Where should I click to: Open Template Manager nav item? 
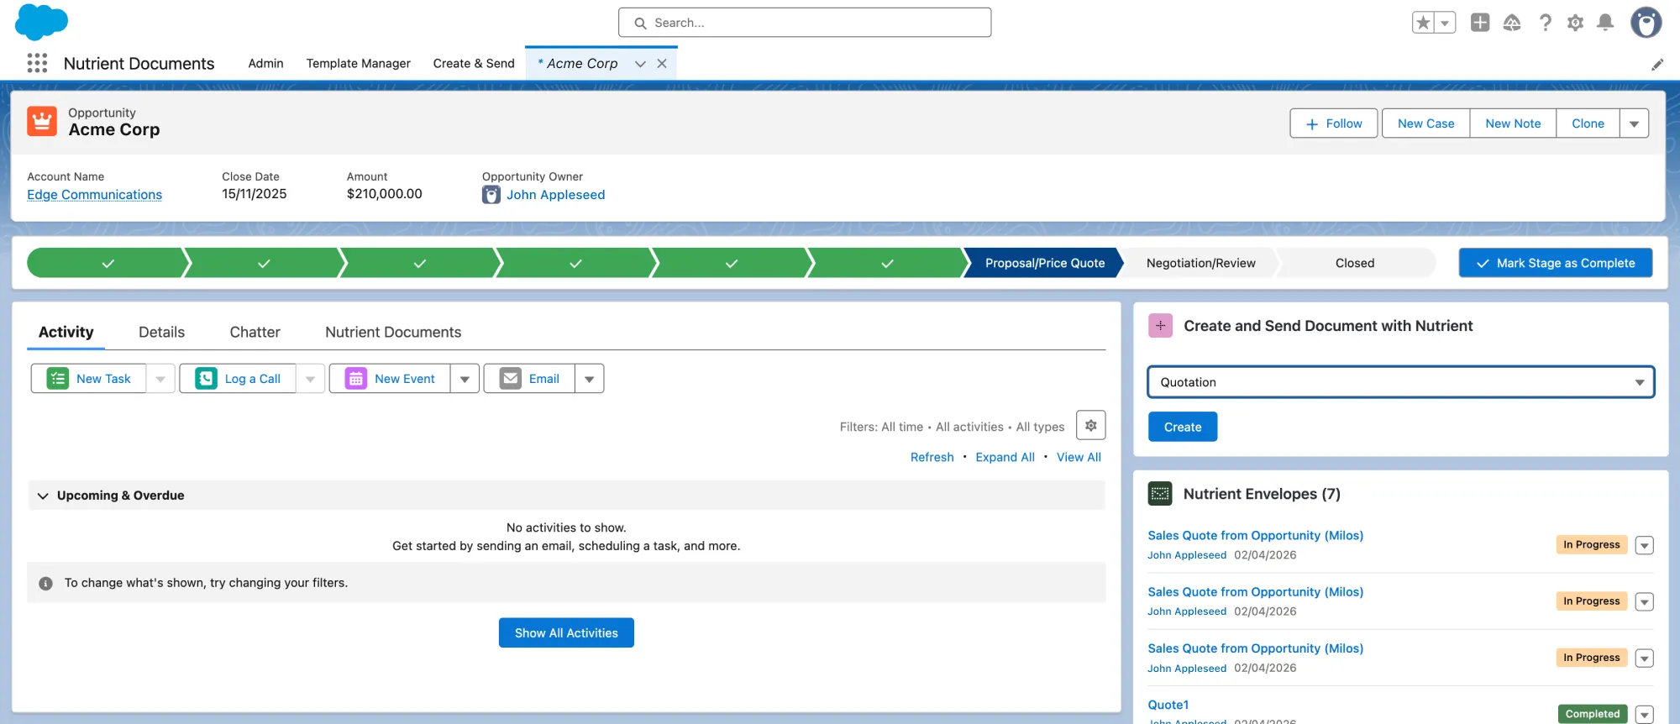(358, 64)
